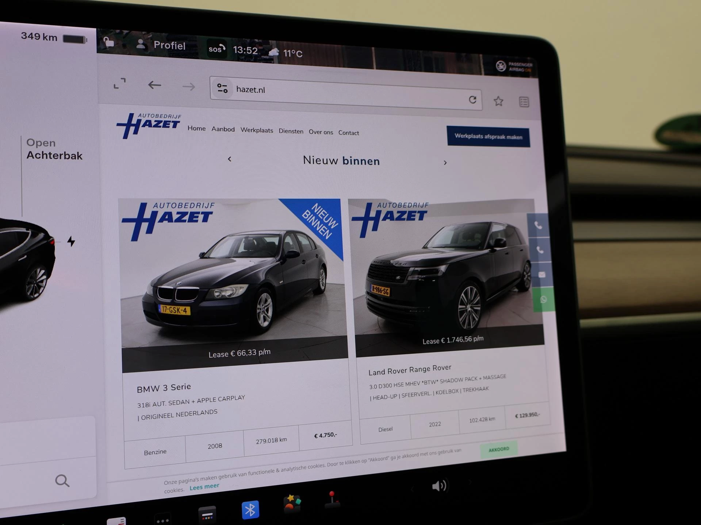This screenshot has height=525, width=701.
Task: Send an email using the envelope icon
Action: tap(542, 275)
